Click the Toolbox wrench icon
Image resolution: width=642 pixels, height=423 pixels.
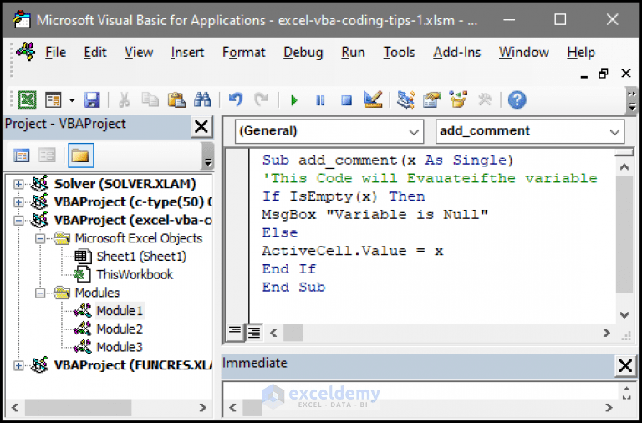(x=485, y=99)
